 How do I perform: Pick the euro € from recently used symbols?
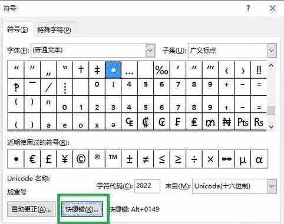pos(32,159)
